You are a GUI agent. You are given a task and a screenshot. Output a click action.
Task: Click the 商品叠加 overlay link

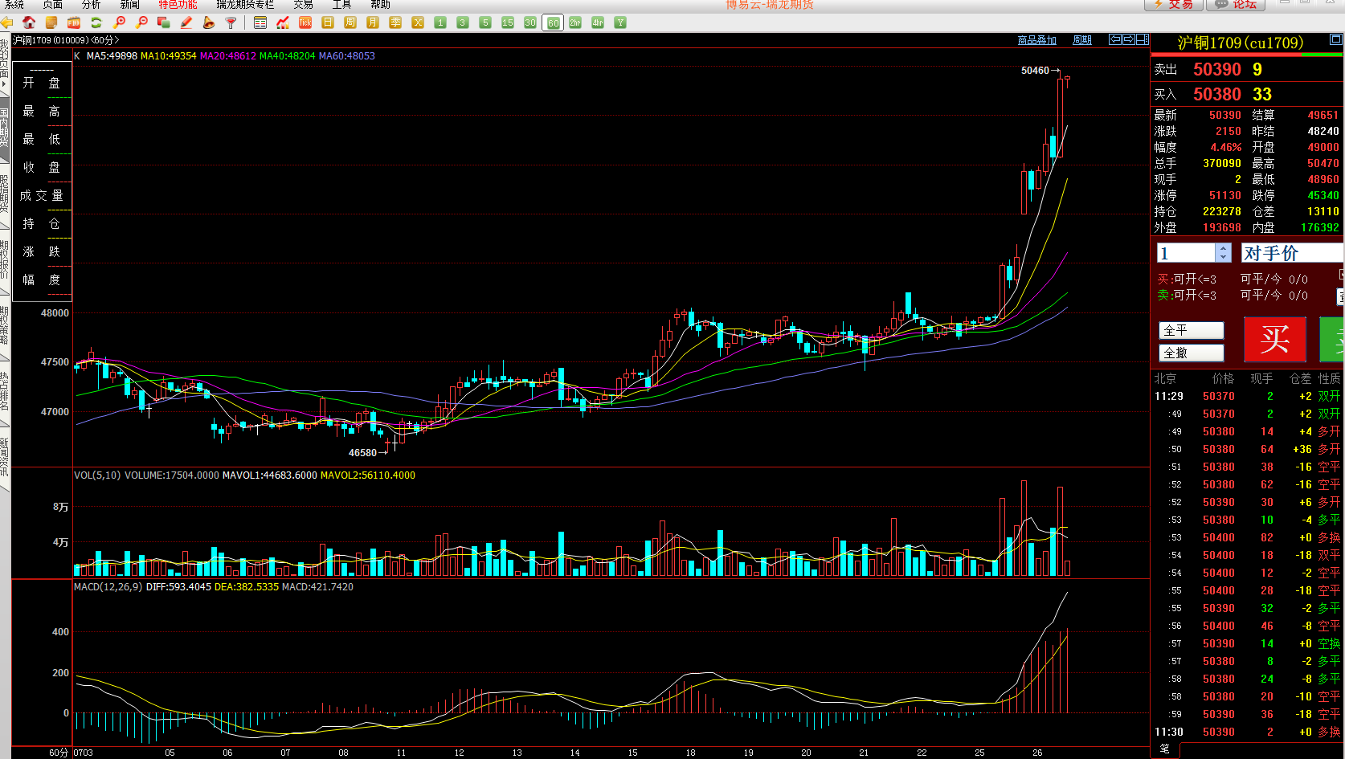point(1036,40)
